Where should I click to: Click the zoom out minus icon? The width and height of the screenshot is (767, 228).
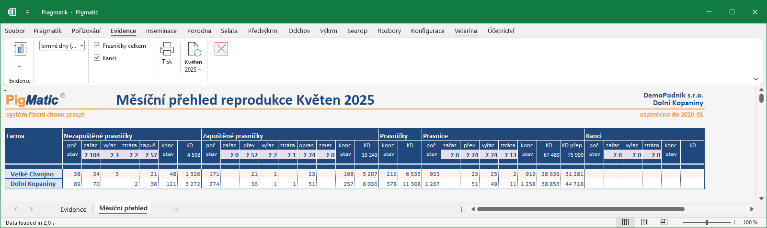678,222
